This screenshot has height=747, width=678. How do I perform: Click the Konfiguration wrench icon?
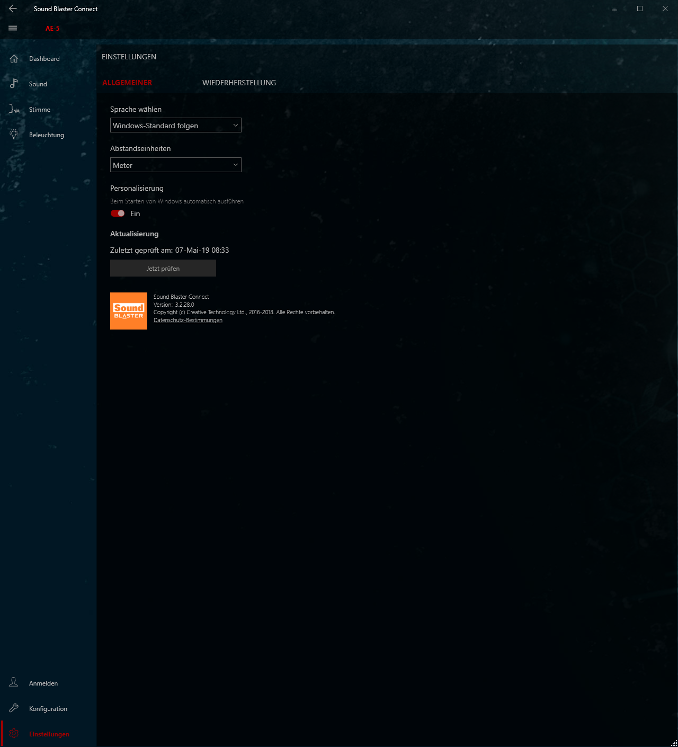click(14, 708)
